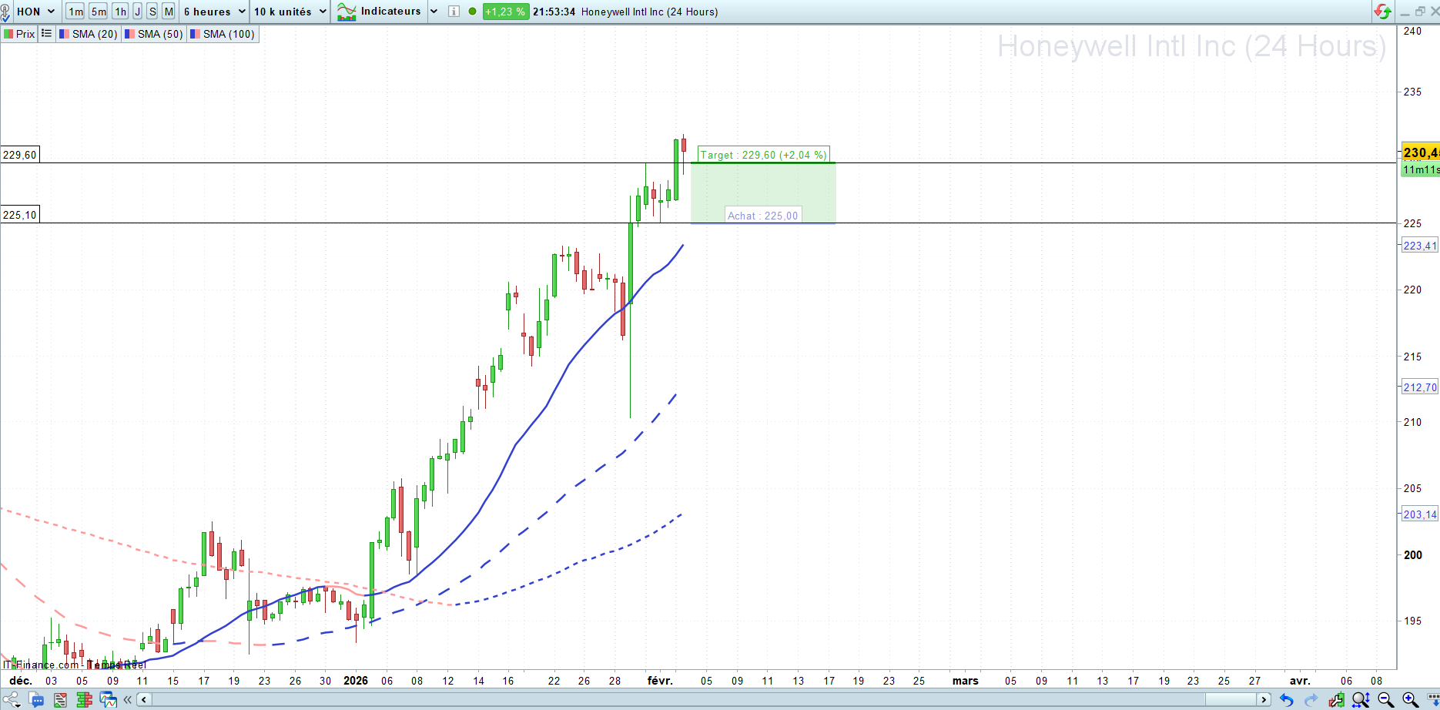The height and width of the screenshot is (710, 1440).
Task: Open the Indicateurs panel
Action: [x=380, y=12]
